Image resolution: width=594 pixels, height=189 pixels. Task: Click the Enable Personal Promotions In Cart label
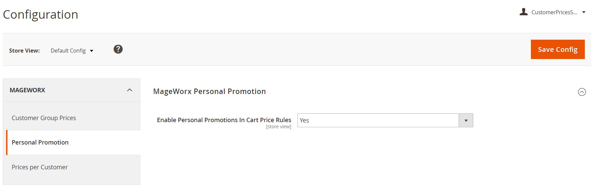224,120
